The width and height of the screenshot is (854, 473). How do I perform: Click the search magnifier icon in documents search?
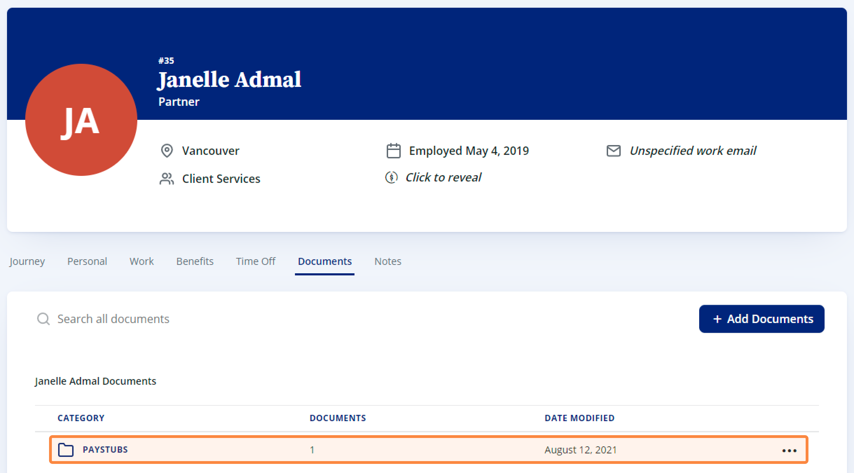pos(43,319)
